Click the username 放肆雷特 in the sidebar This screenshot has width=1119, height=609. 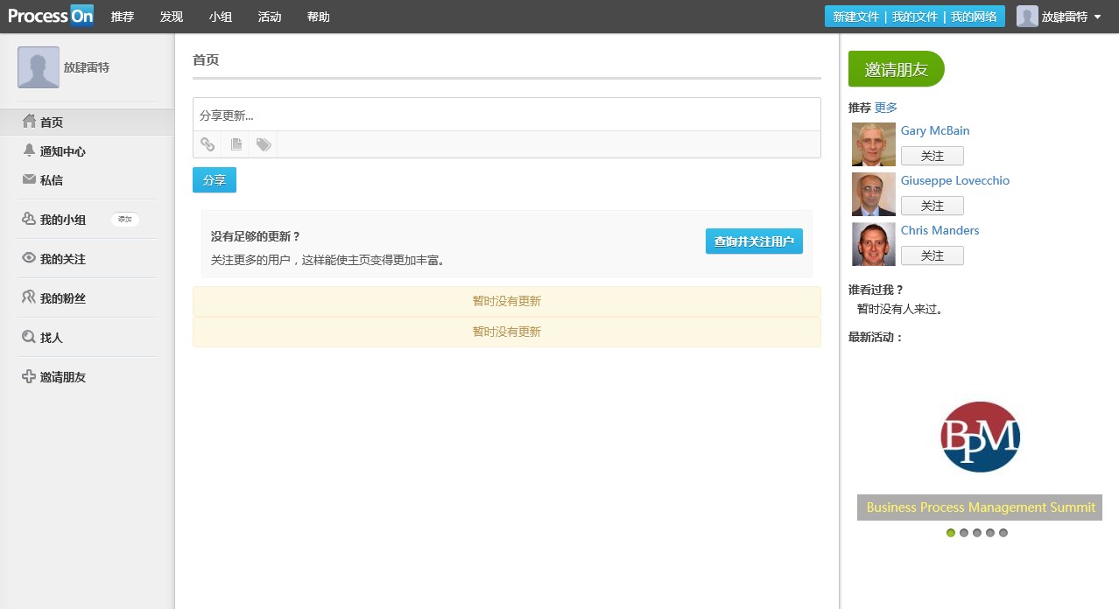87,67
